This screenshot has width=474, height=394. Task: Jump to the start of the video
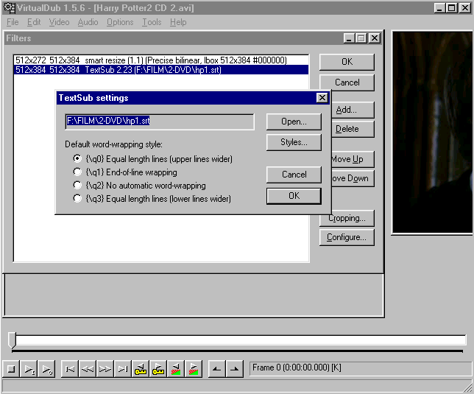click(70, 369)
